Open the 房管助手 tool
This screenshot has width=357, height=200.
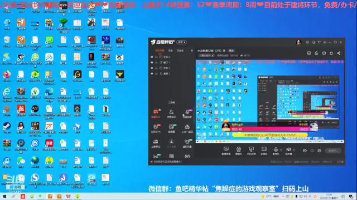pos(171,113)
